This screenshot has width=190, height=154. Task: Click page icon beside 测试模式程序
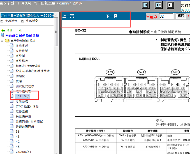(12, 86)
